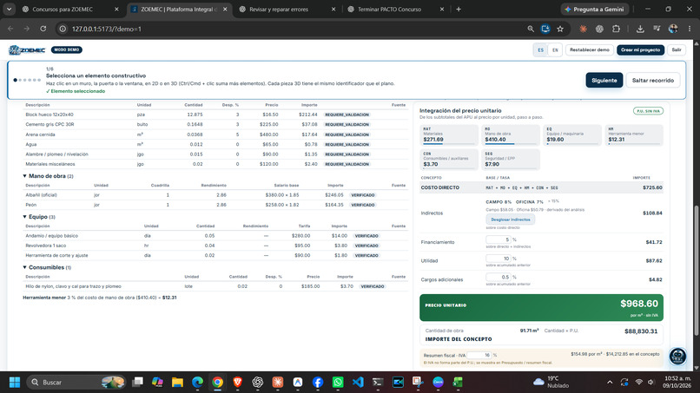The height and width of the screenshot is (393, 700).
Task: Open ChatGPT from the taskbar
Action: click(258, 383)
